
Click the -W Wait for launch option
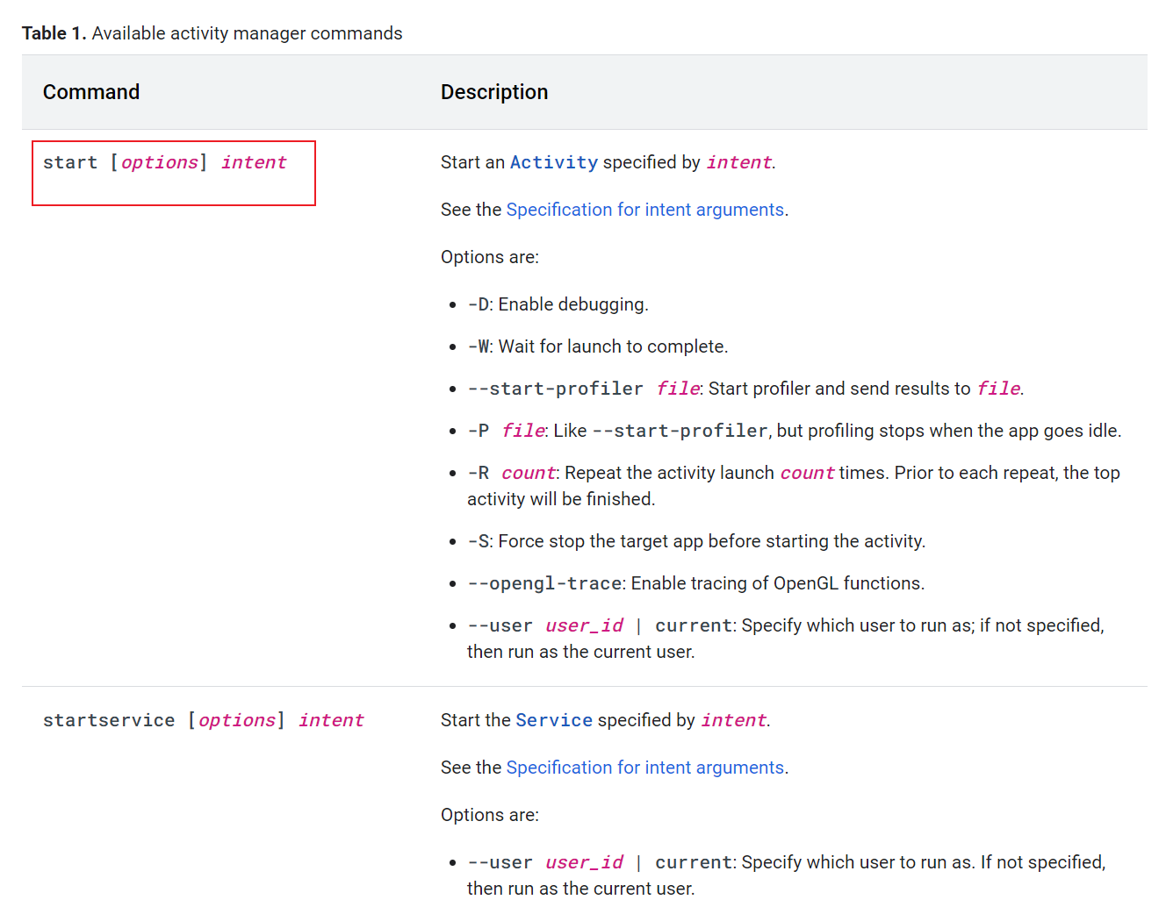(x=597, y=346)
